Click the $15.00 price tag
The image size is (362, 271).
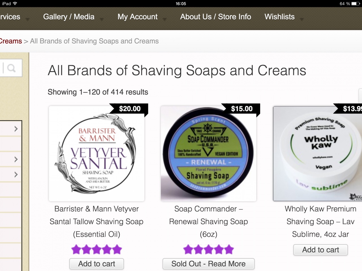(x=242, y=109)
